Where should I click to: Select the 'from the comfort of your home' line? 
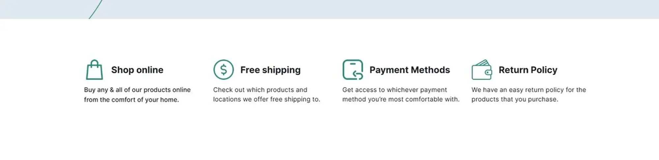131,100
